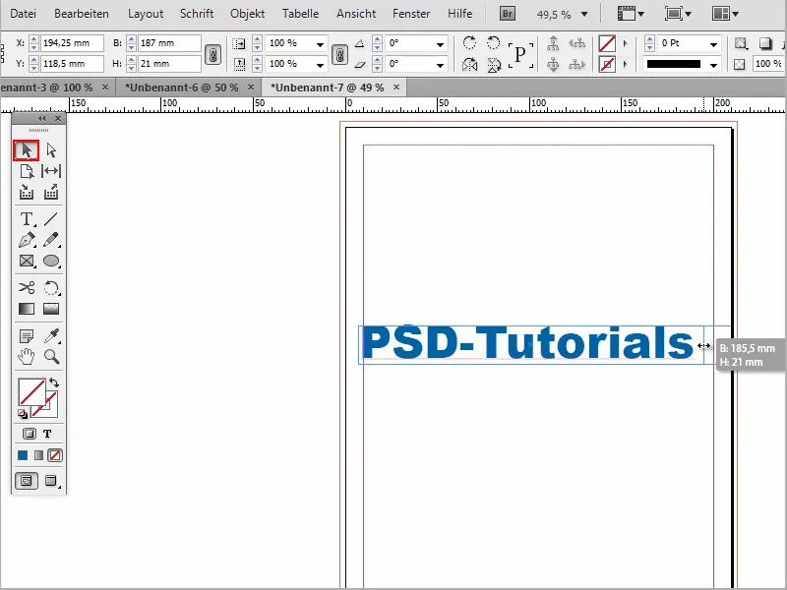Select the Gradient Feather tool
Image resolution: width=787 pixels, height=590 pixels.
[51, 309]
